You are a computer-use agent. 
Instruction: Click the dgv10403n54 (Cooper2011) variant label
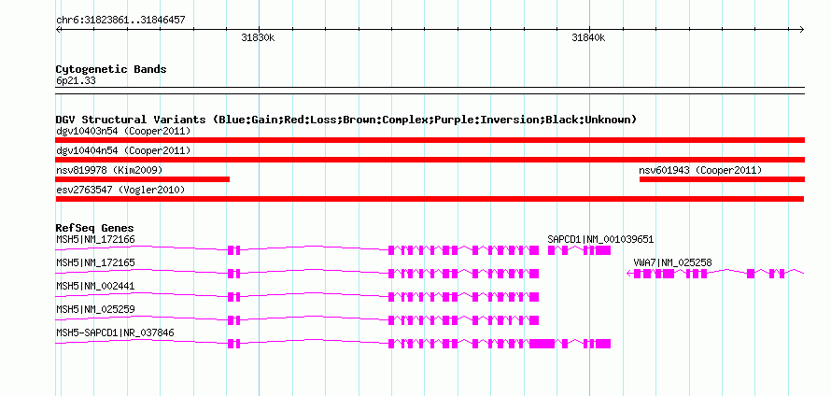click(x=123, y=131)
